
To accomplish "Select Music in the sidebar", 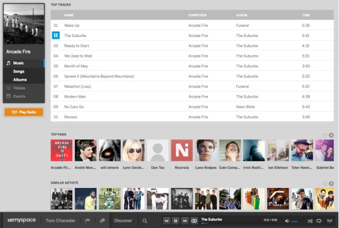I will pos(24,63).
